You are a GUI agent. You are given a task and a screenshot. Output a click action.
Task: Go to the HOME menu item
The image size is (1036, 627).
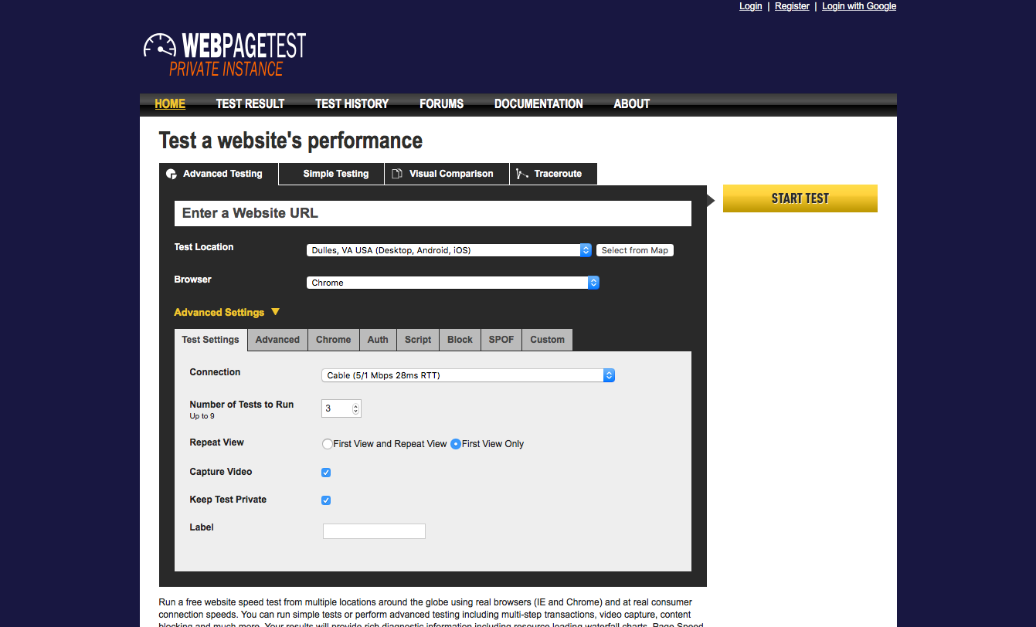(x=170, y=103)
